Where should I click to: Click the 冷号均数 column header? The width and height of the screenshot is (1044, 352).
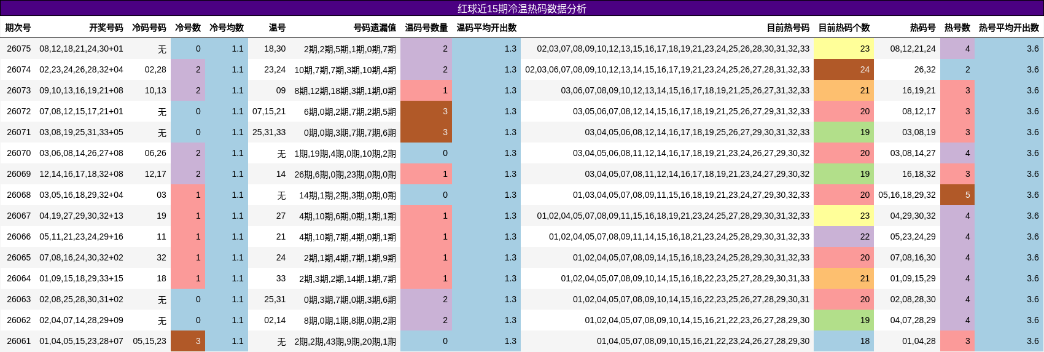(x=227, y=28)
